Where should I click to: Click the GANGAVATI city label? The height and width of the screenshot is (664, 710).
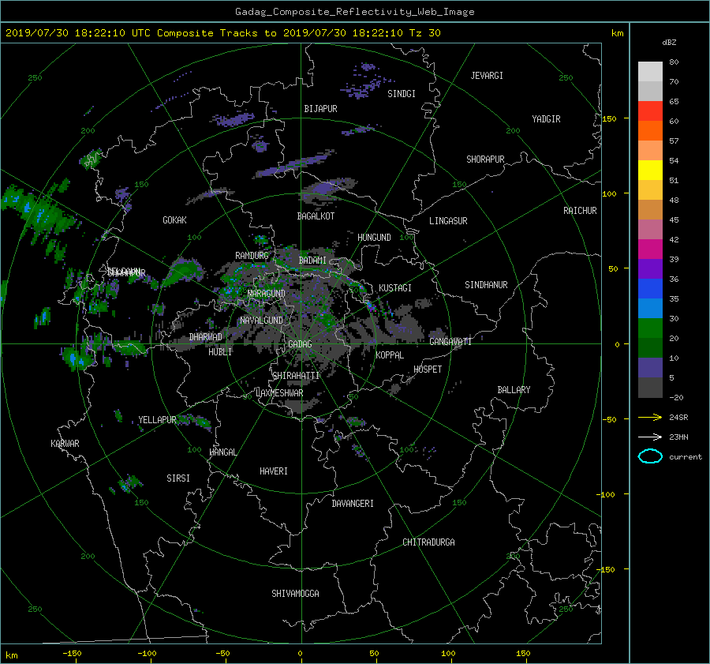[450, 342]
